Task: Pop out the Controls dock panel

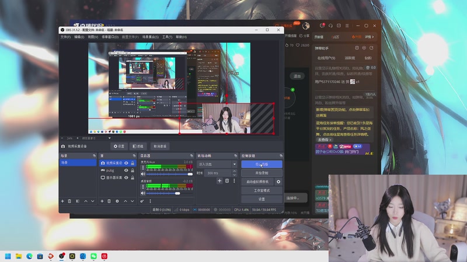Action: click(x=281, y=155)
